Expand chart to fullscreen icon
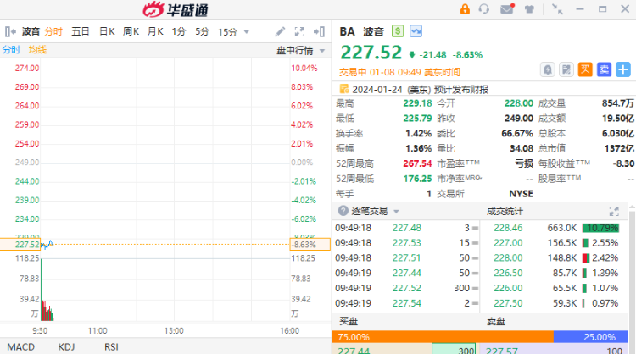Viewport: 636px width, 354px height. point(299,31)
